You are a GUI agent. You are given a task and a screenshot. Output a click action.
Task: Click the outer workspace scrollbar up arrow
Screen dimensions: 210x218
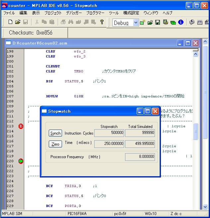tap(205, 42)
